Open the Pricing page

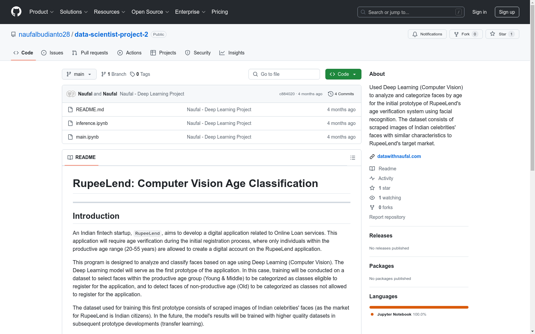click(x=220, y=12)
